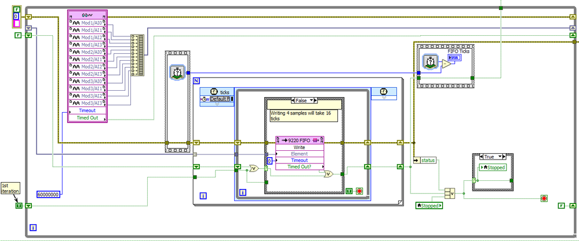Toggle the True constant beside 1st iteration
Image resolution: width=579 pixels, height=241 pixels.
pos(19,206)
